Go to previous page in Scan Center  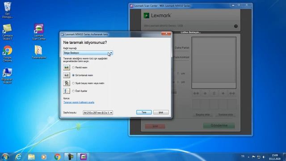[205, 93]
